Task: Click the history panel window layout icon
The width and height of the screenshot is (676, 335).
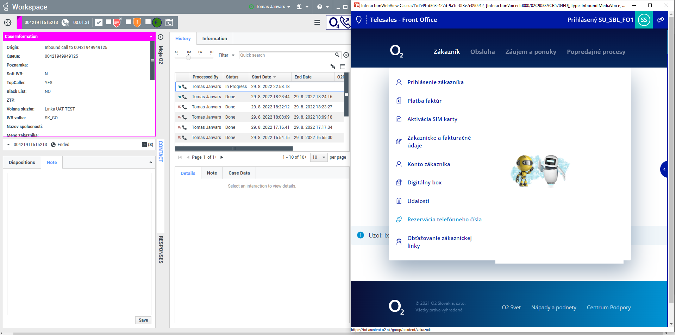Action: pyautogui.click(x=343, y=67)
